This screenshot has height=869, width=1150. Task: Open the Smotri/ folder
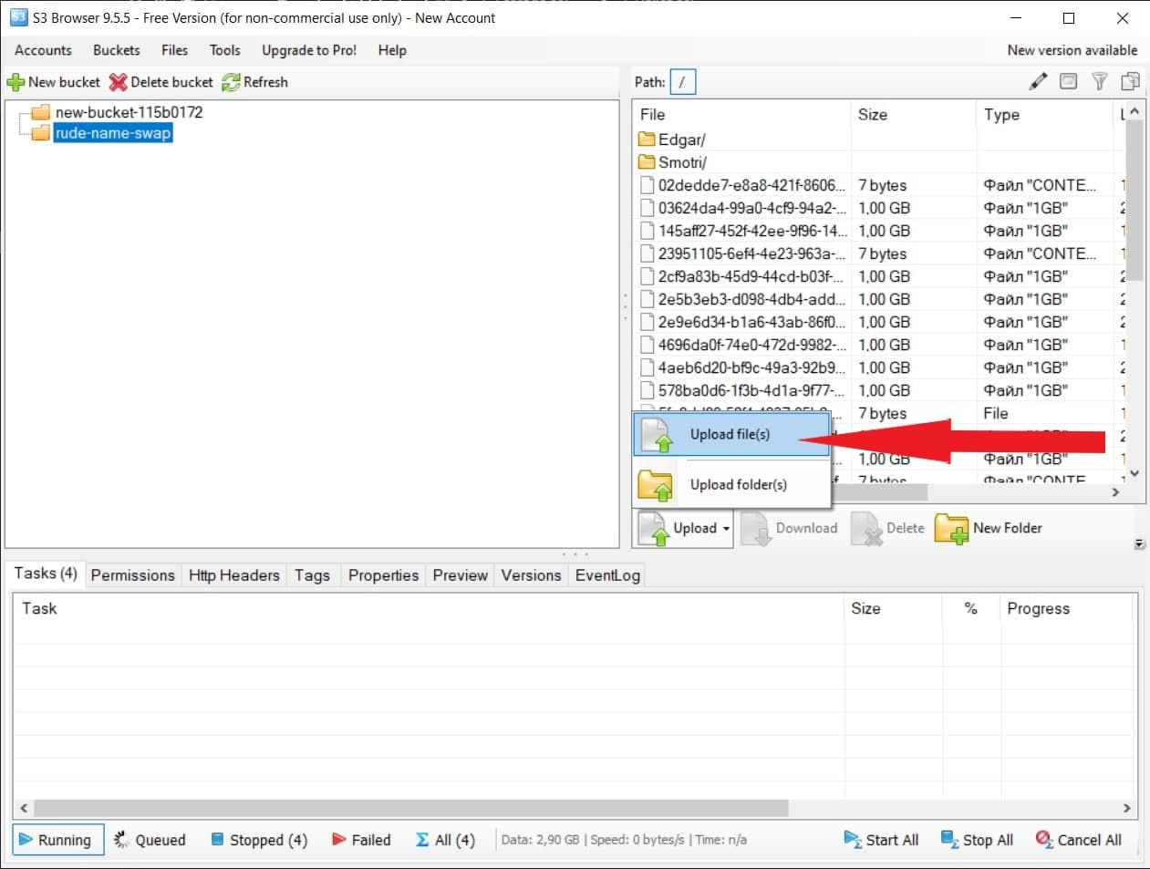pyautogui.click(x=672, y=162)
